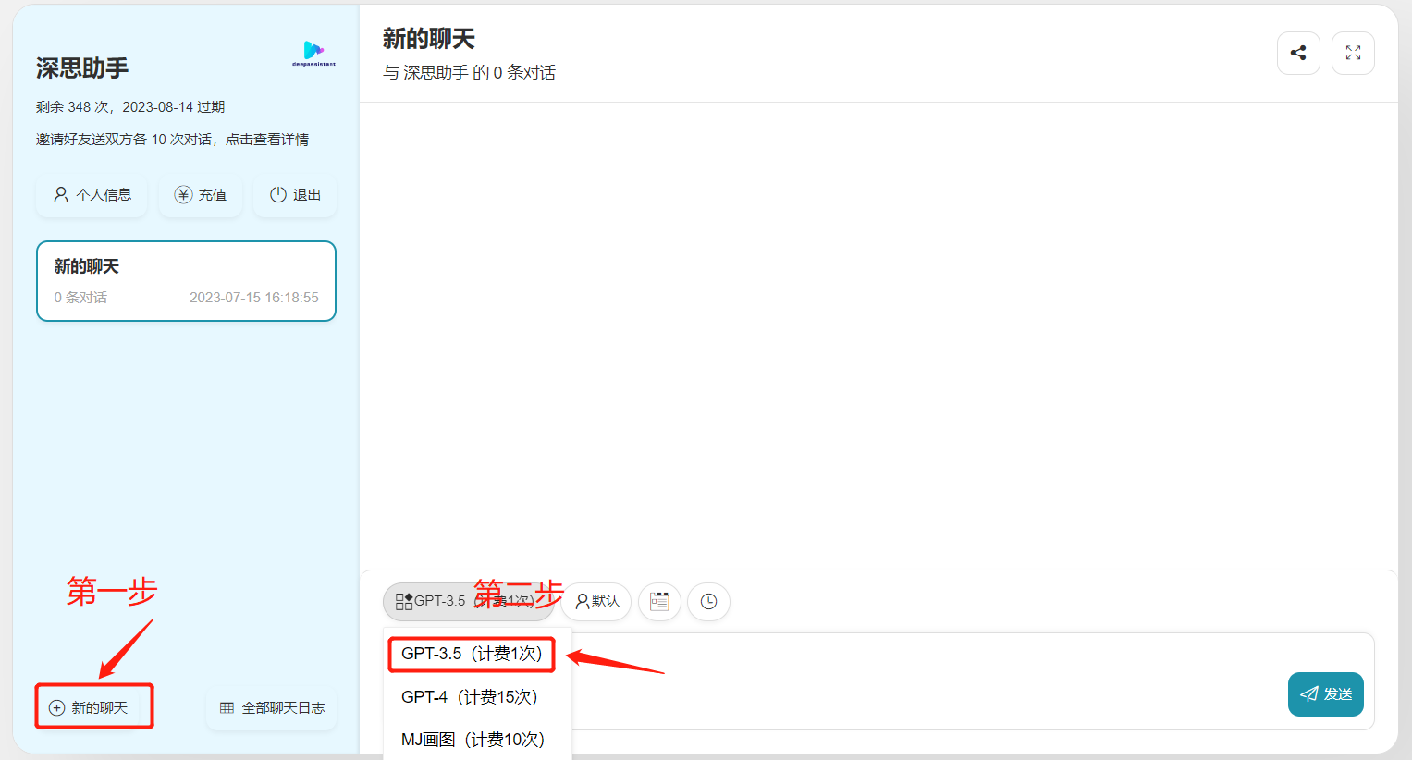This screenshot has width=1412, height=760.
Task: Click the share icon at top right
Action: 1298,53
